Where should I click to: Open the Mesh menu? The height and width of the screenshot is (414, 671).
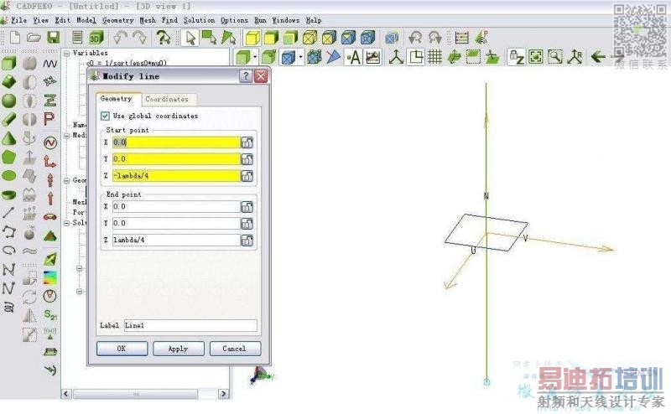[148, 20]
